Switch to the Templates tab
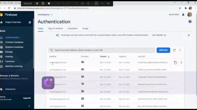Image resolution: width=197 pixels, height=110 pixels. 73,28
